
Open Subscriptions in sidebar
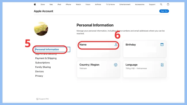(43, 63)
